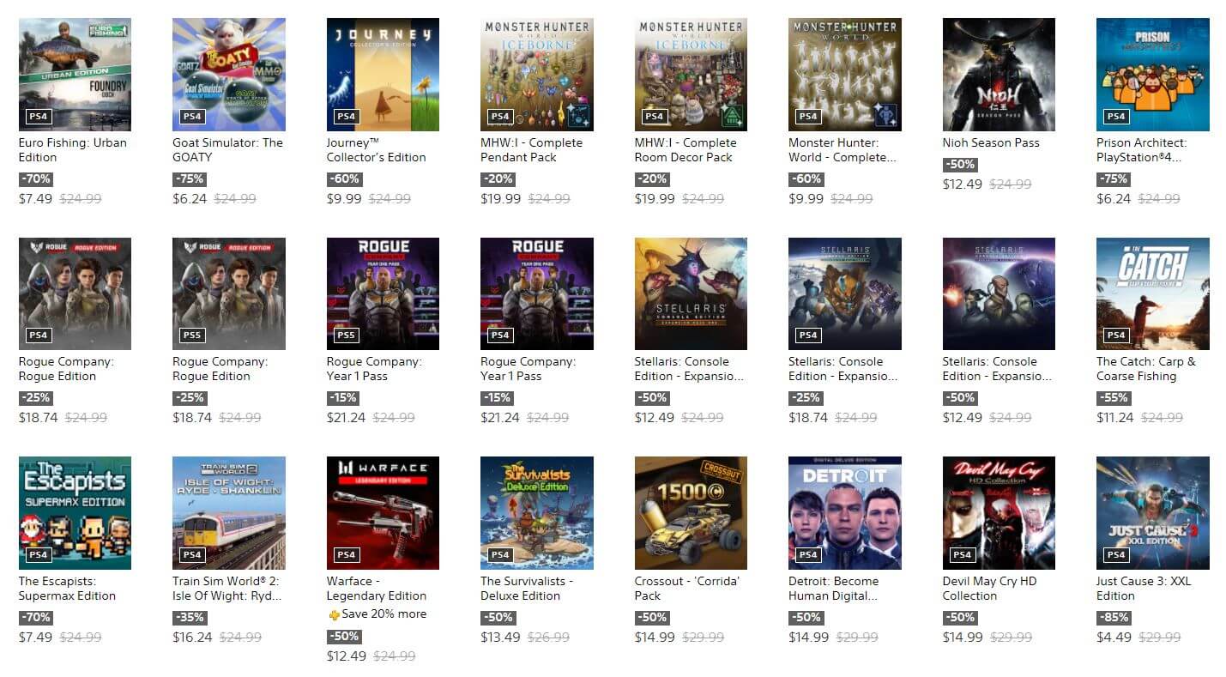The width and height of the screenshot is (1226, 677).
Task: Open Train Sim World 2 Isle Of Wight thumbnail
Action: (229, 513)
